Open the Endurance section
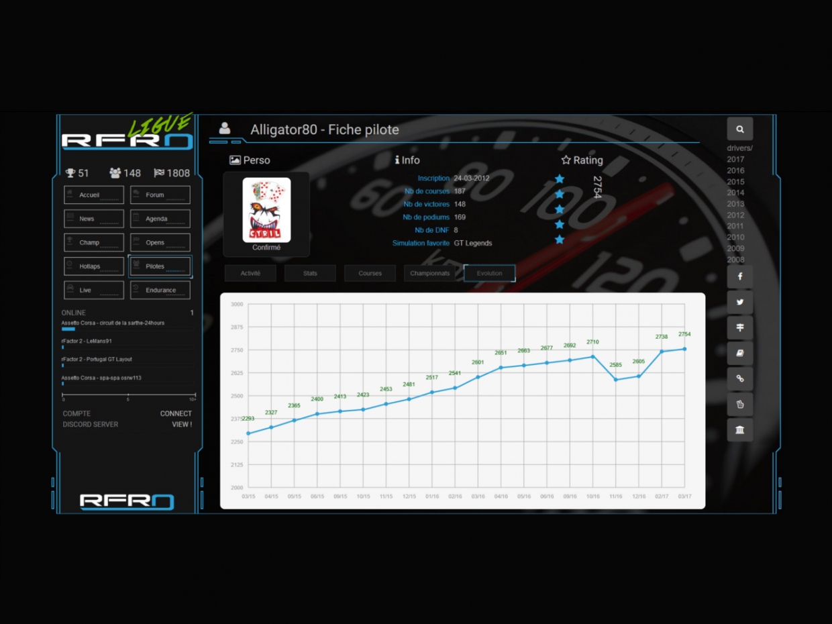This screenshot has width=832, height=624. coord(160,291)
